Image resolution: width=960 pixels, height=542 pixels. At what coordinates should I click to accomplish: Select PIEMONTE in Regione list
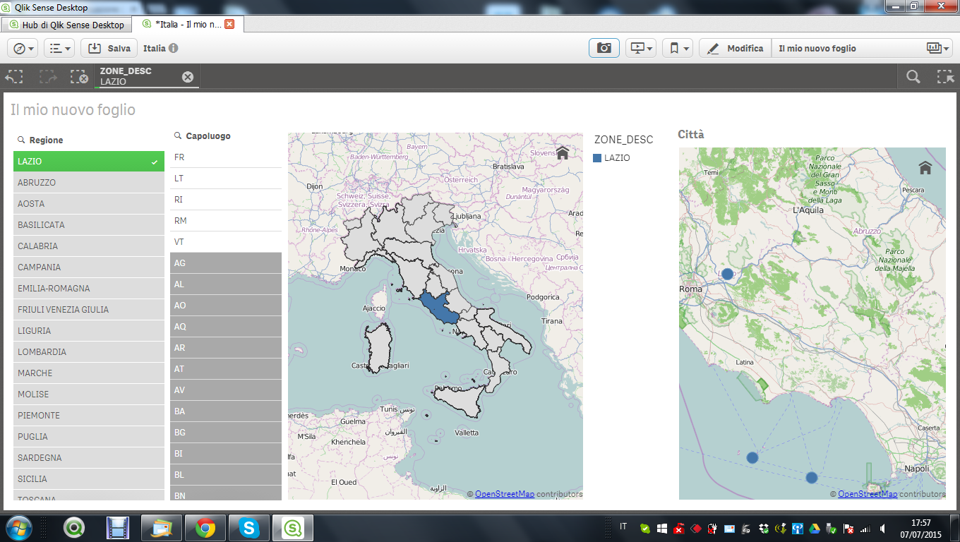89,416
